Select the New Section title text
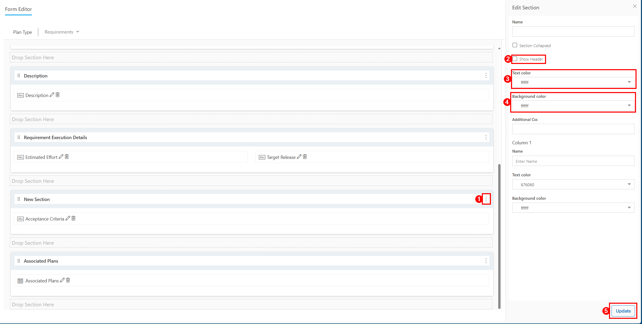Screen dimensions: 642x324 (x=37, y=199)
